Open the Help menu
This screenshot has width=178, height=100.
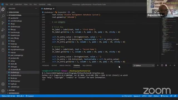tap(49, 4)
